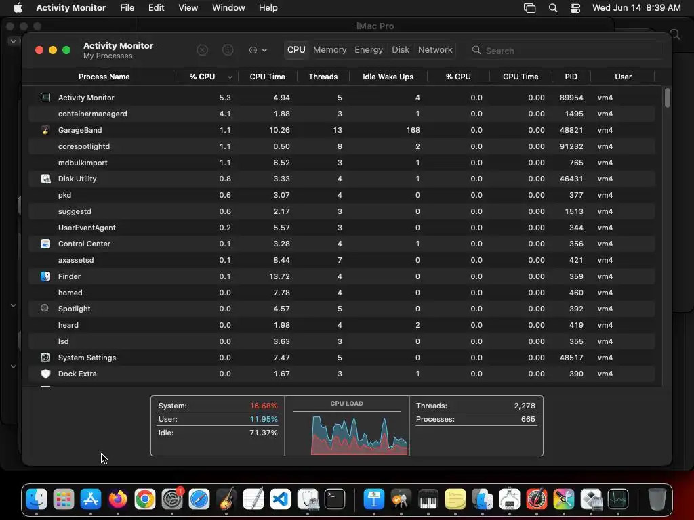The height and width of the screenshot is (520, 694).
Task: Click the GarageBand icon in process list
Action: point(45,130)
